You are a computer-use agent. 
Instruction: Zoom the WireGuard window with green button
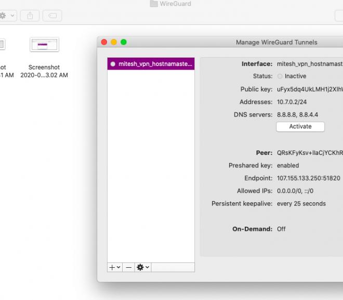[124, 42]
